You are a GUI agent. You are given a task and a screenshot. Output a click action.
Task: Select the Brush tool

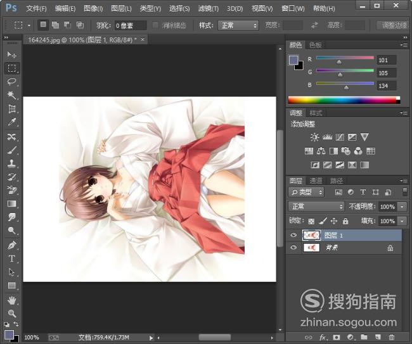pos(11,150)
